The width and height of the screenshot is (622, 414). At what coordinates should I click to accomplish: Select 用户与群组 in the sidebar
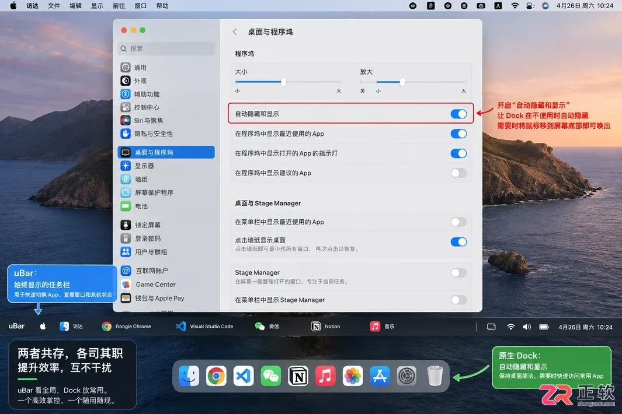(166, 251)
